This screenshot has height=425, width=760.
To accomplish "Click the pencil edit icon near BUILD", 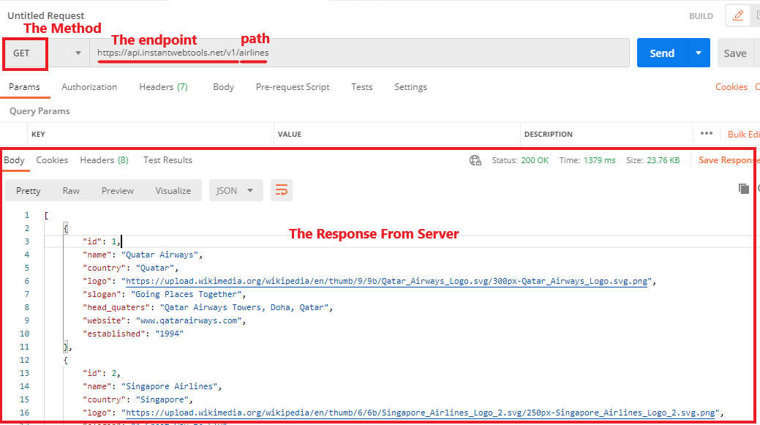I will 739,15.
